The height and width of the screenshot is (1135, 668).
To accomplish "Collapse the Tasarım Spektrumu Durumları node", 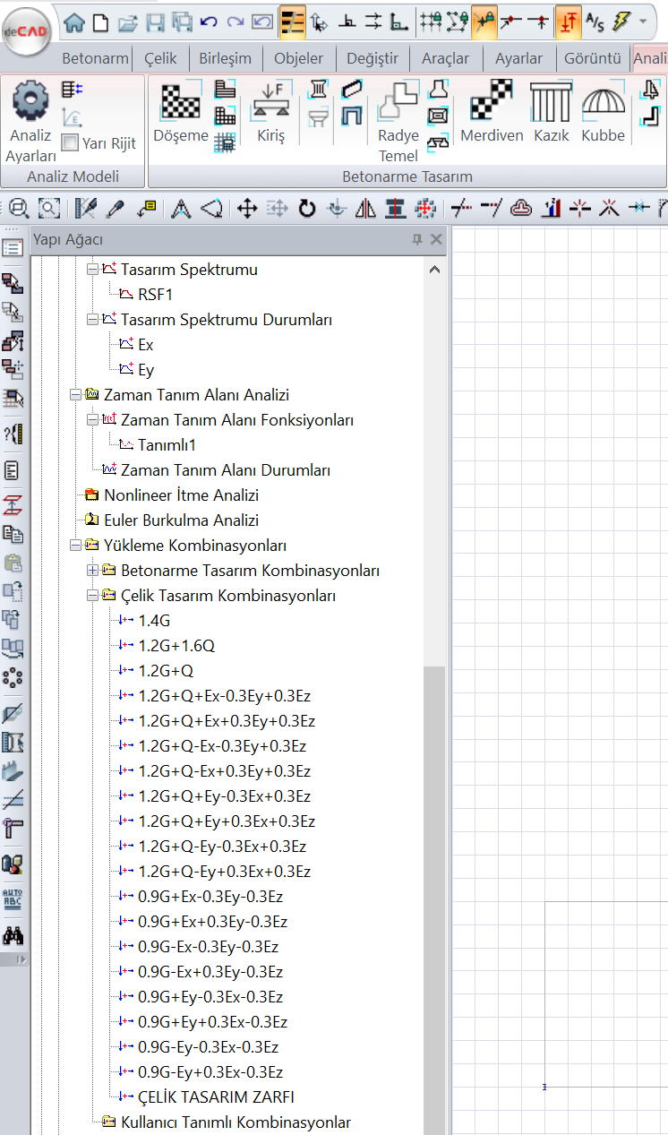I will (91, 319).
